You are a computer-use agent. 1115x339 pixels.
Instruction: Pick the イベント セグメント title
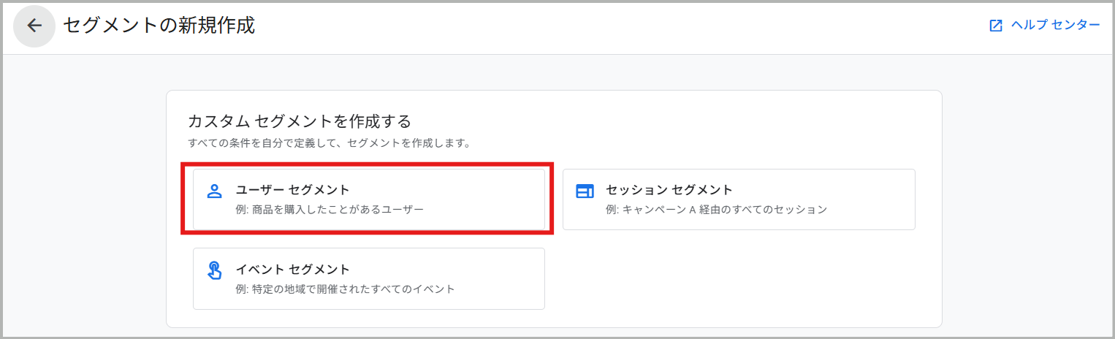click(292, 269)
